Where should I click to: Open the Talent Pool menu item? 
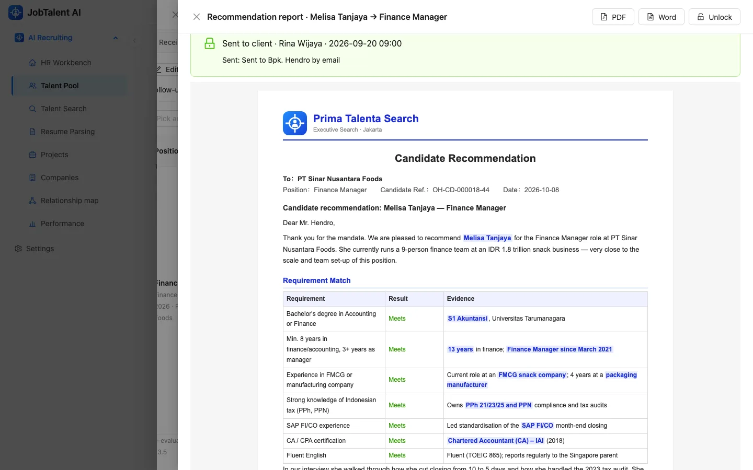(x=69, y=86)
